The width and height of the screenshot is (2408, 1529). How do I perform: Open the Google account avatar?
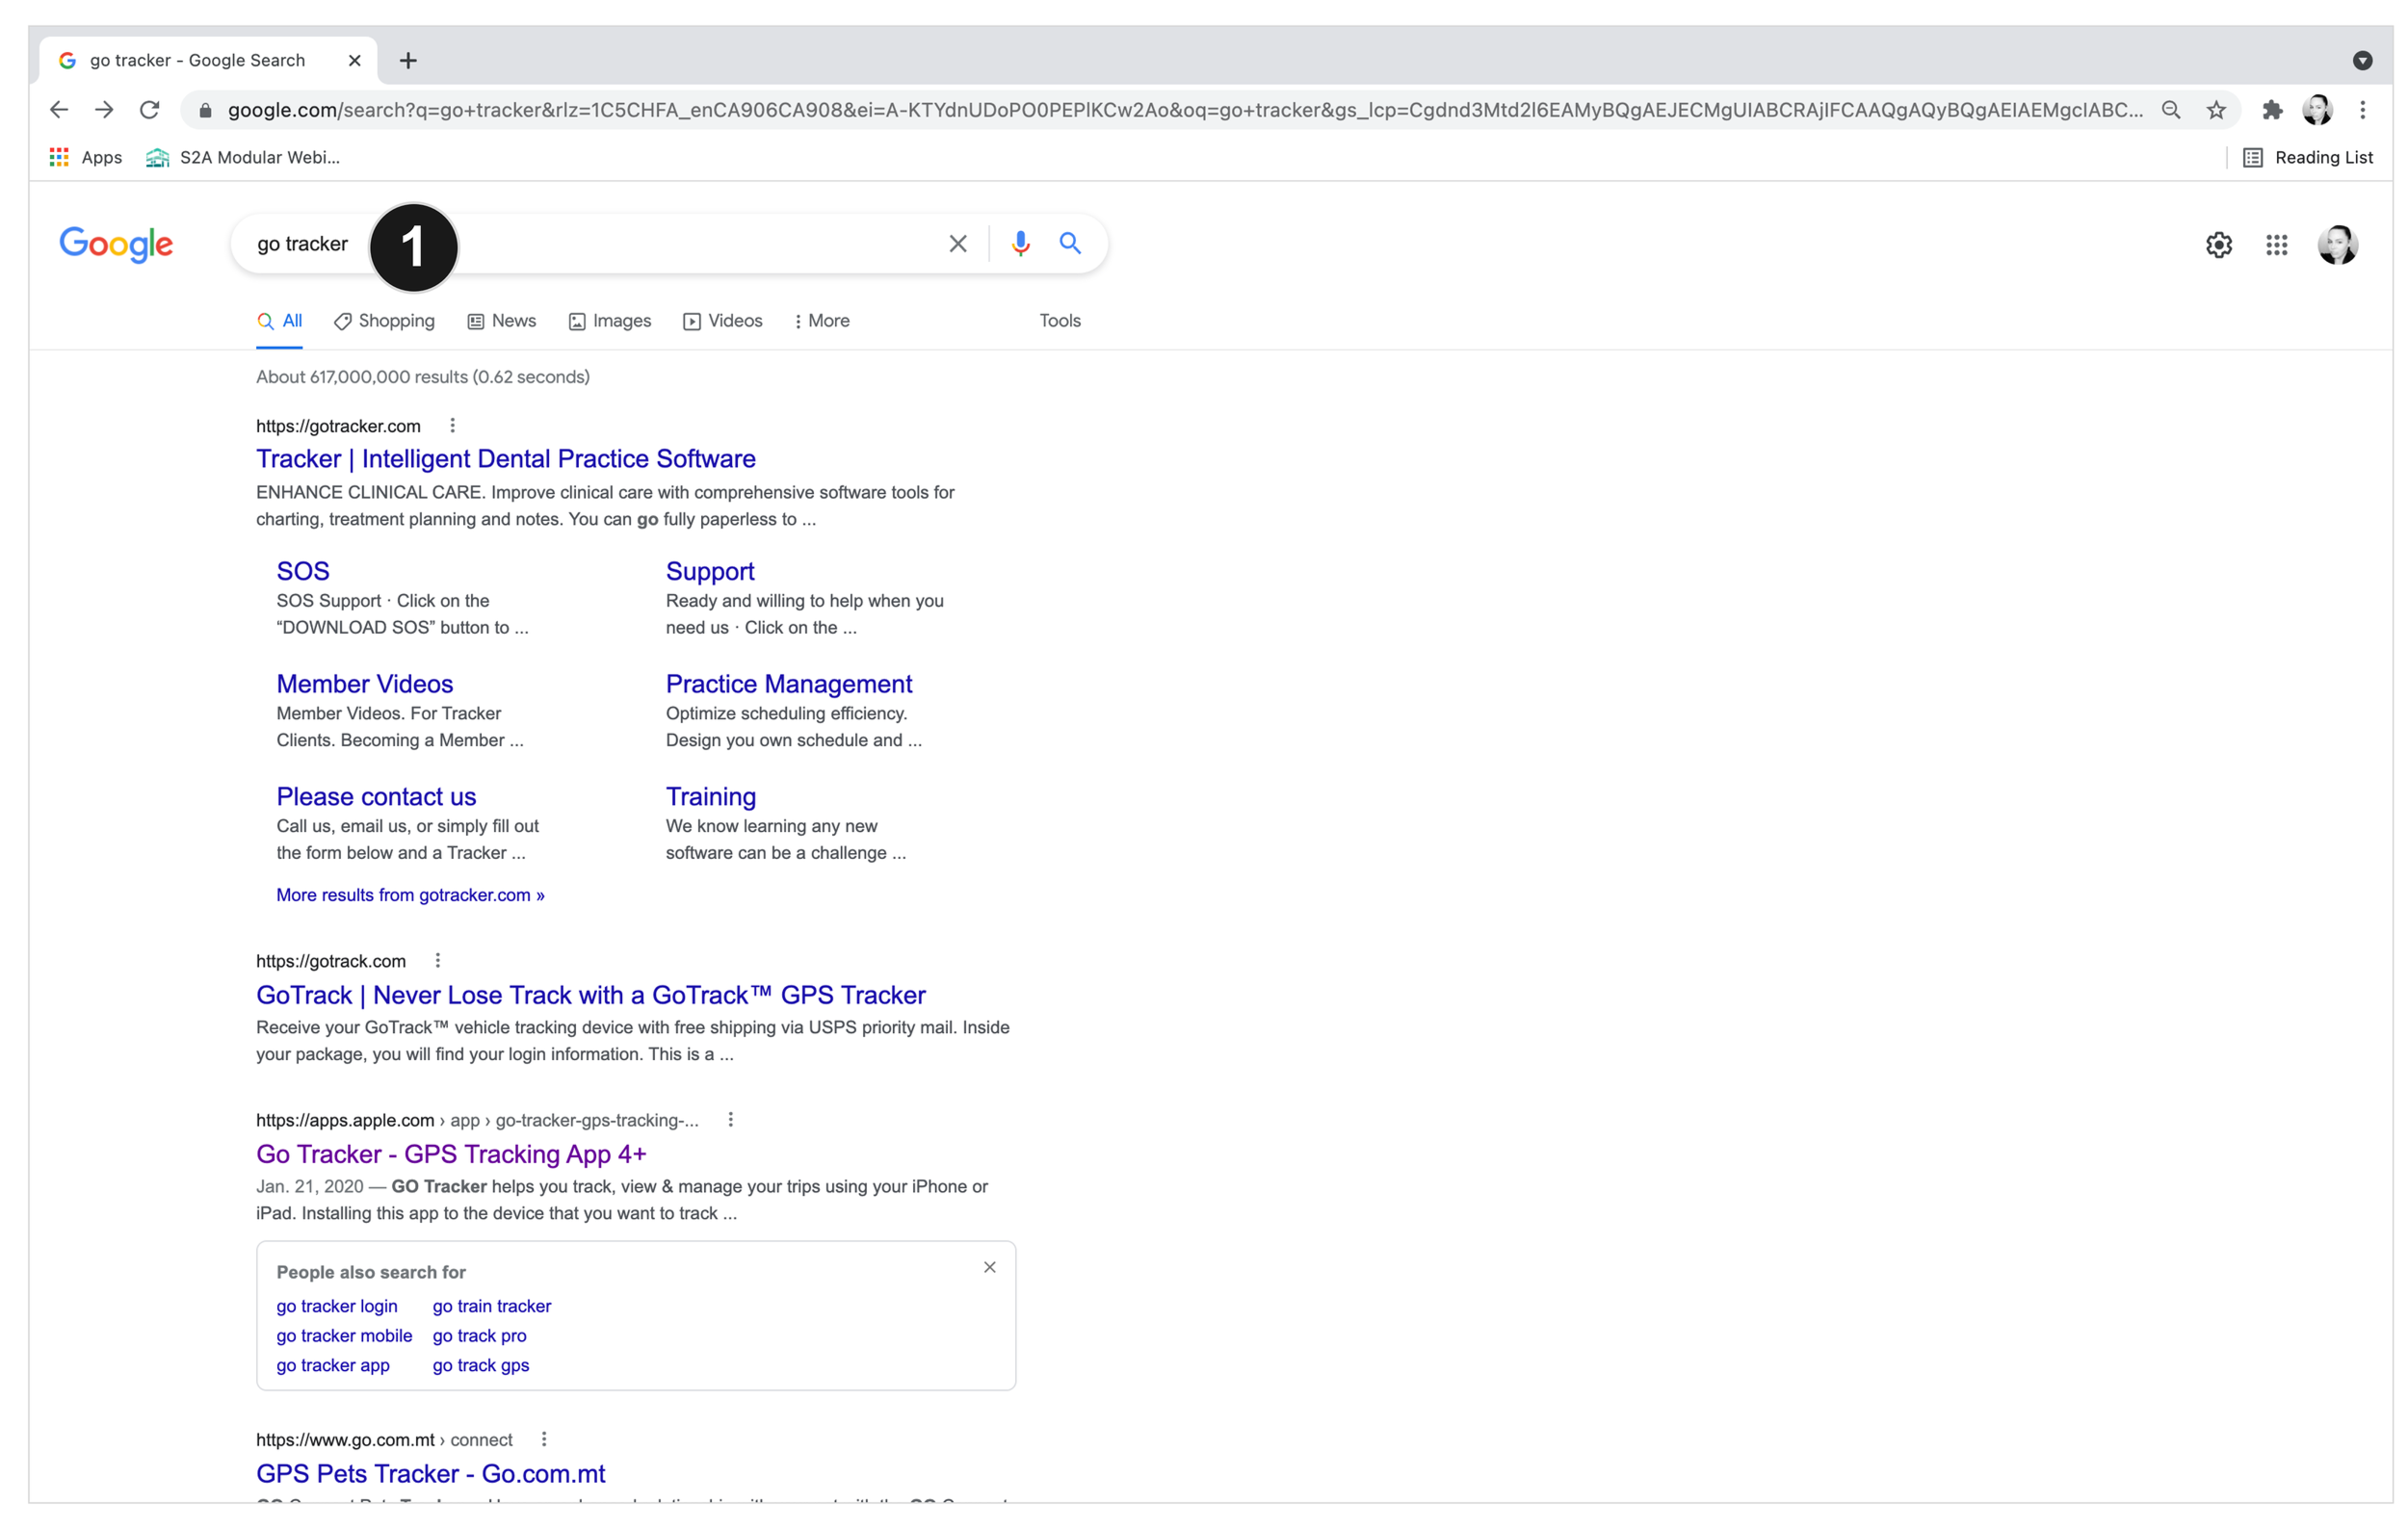2338,245
